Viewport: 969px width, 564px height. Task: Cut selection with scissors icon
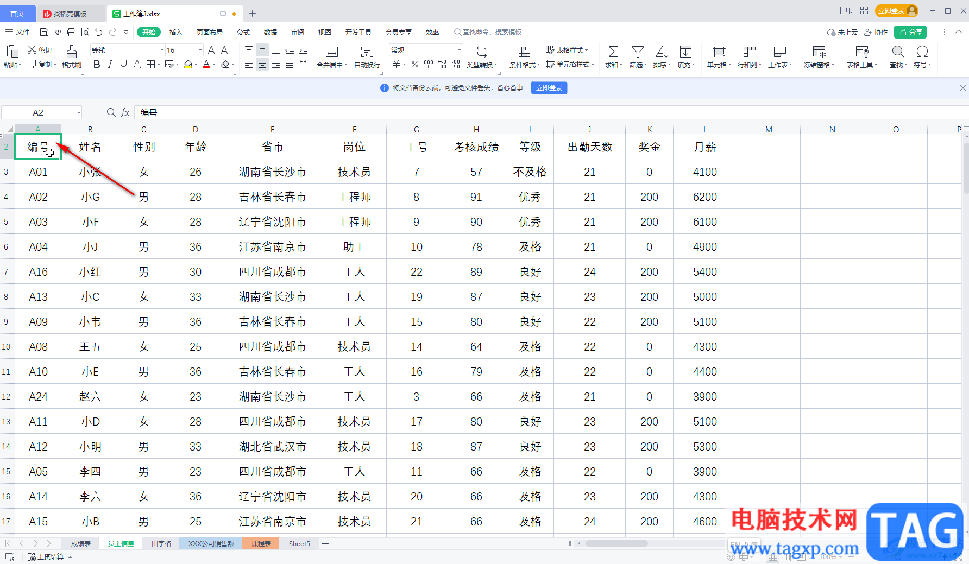point(32,50)
